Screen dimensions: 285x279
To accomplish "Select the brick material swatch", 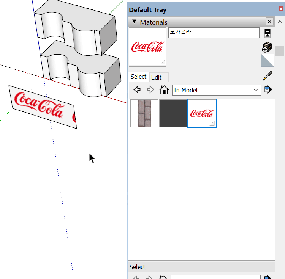I will click(144, 113).
